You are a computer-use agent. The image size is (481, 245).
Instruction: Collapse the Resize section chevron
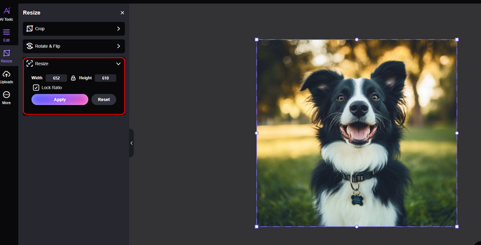[x=118, y=64]
